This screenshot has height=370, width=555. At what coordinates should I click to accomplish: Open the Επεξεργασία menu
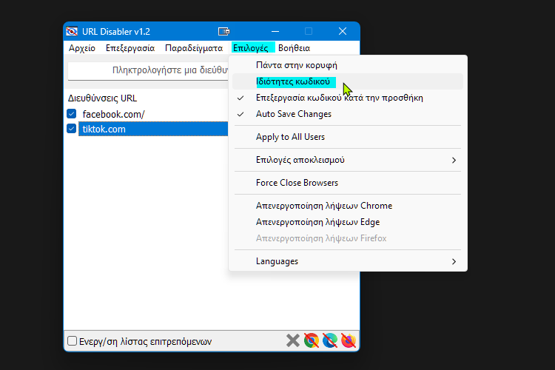tap(129, 48)
